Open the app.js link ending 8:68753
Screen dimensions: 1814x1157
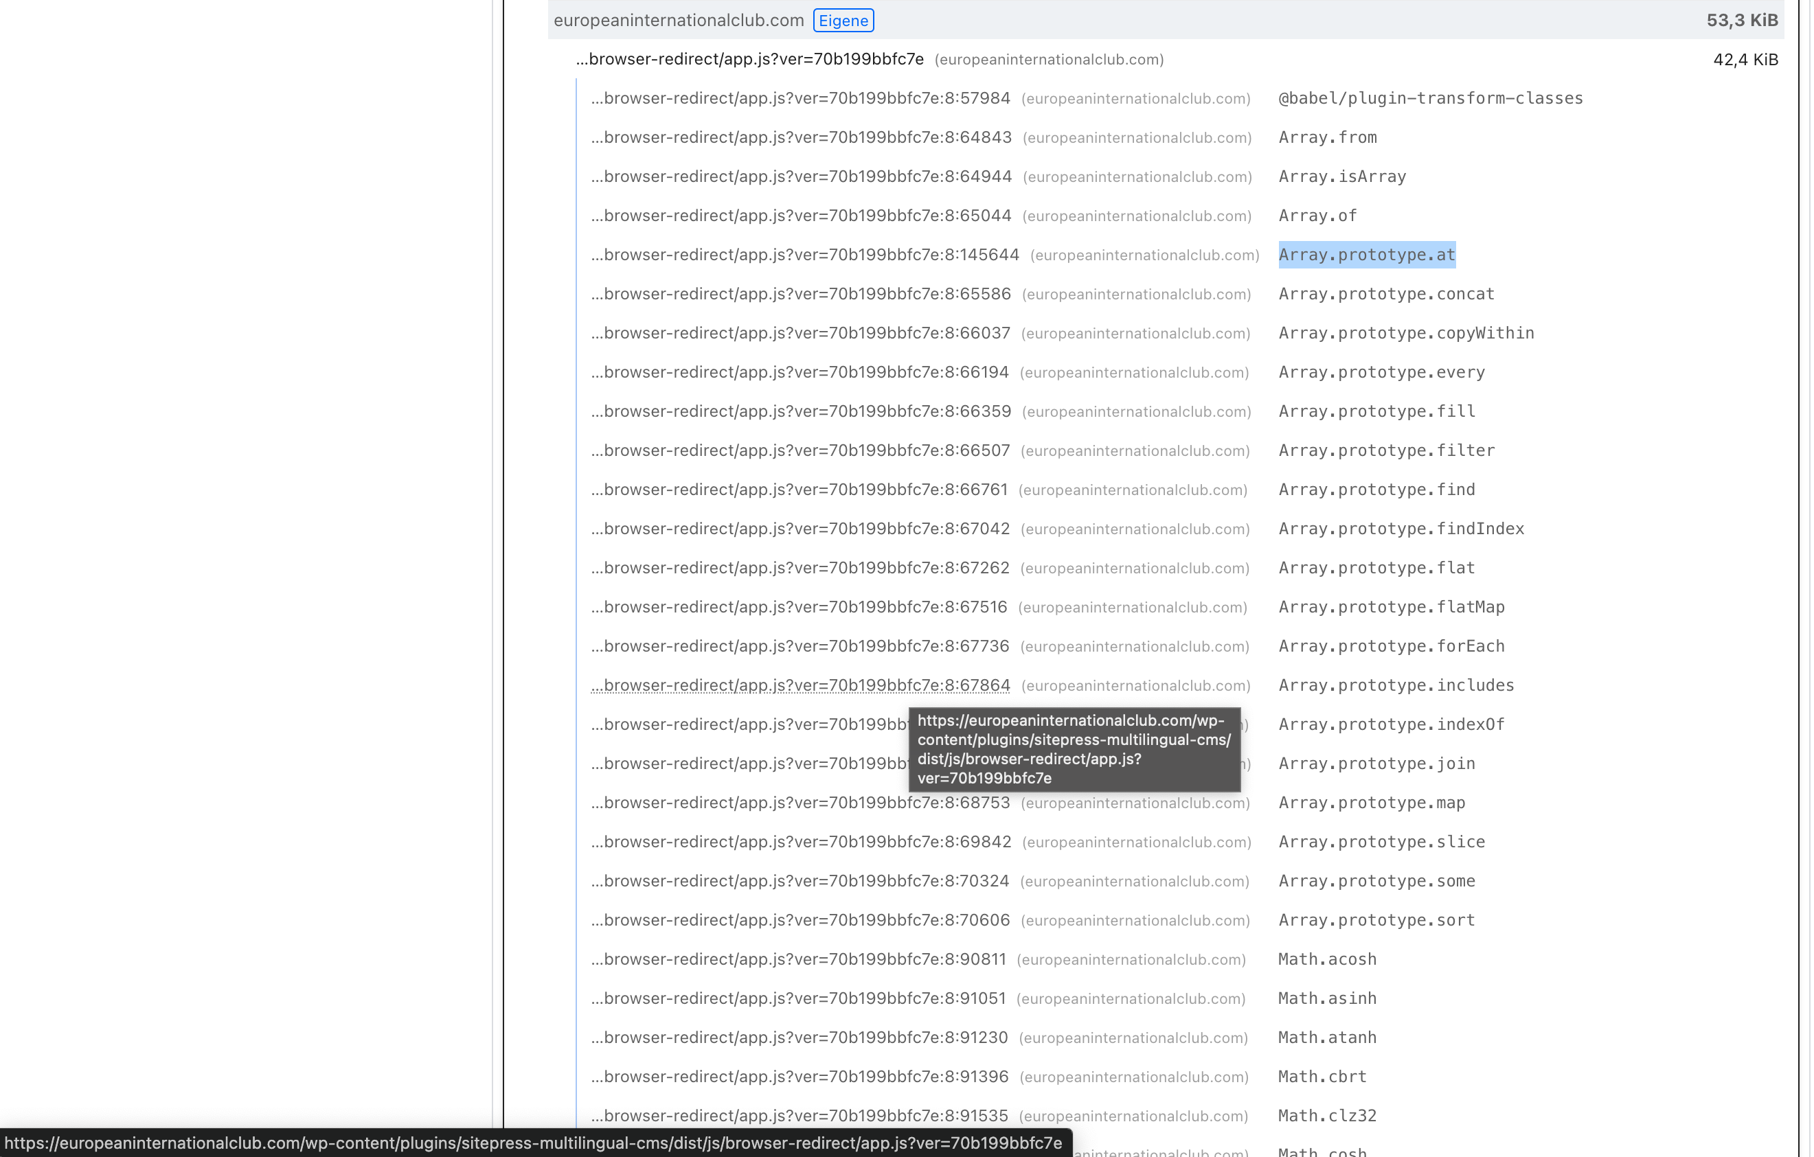pyautogui.click(x=800, y=803)
